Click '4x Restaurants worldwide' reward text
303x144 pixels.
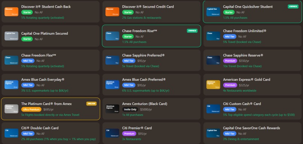239,91
